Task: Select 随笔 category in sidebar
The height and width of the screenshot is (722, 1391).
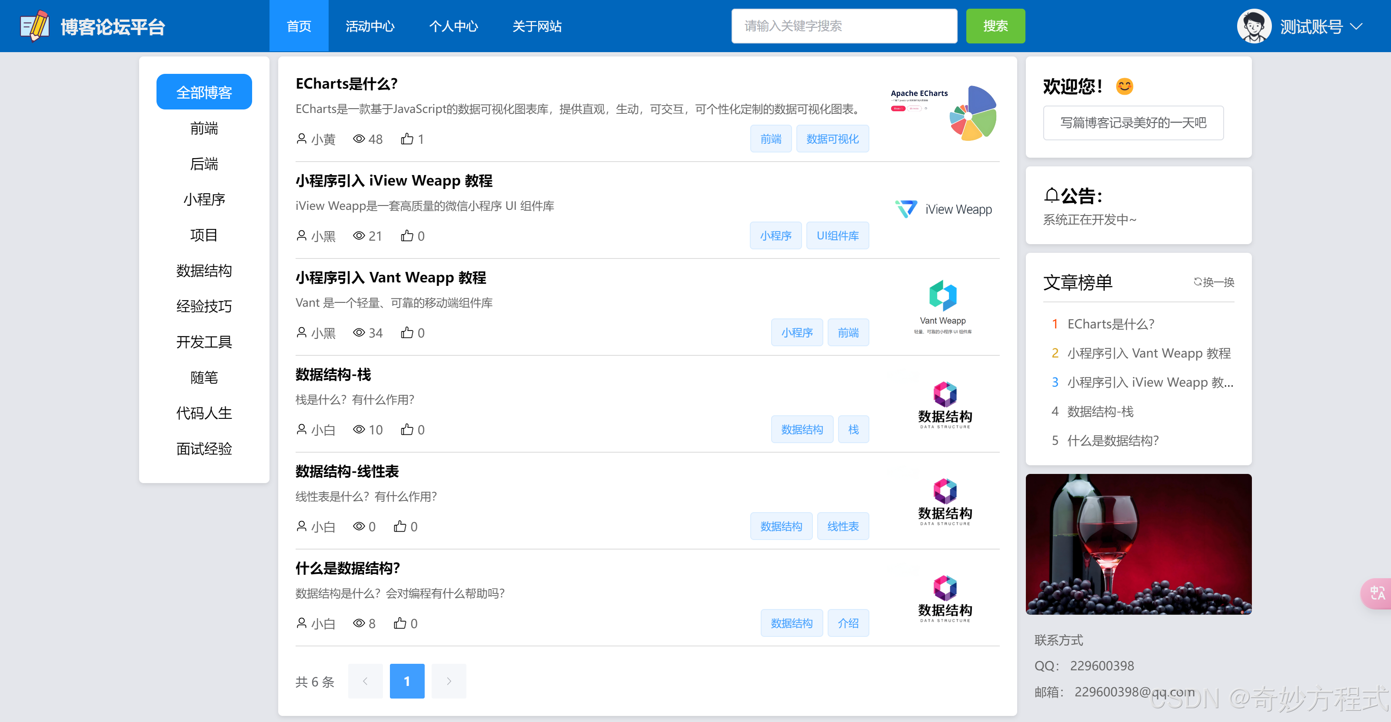Action: [x=204, y=377]
